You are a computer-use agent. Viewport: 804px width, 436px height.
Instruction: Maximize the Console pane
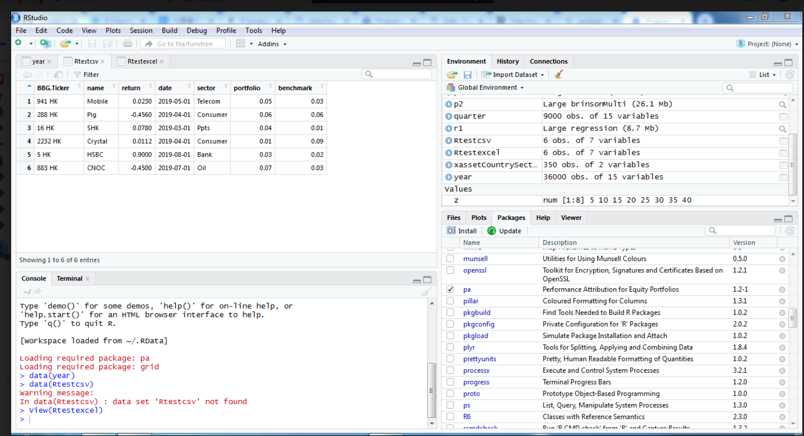[428, 280]
